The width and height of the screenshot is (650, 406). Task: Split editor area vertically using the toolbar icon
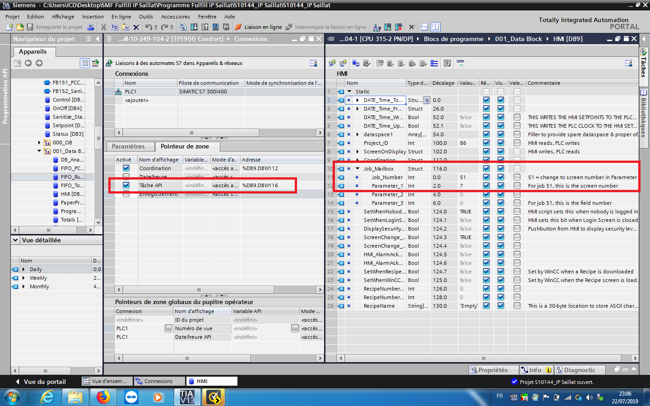(435, 27)
